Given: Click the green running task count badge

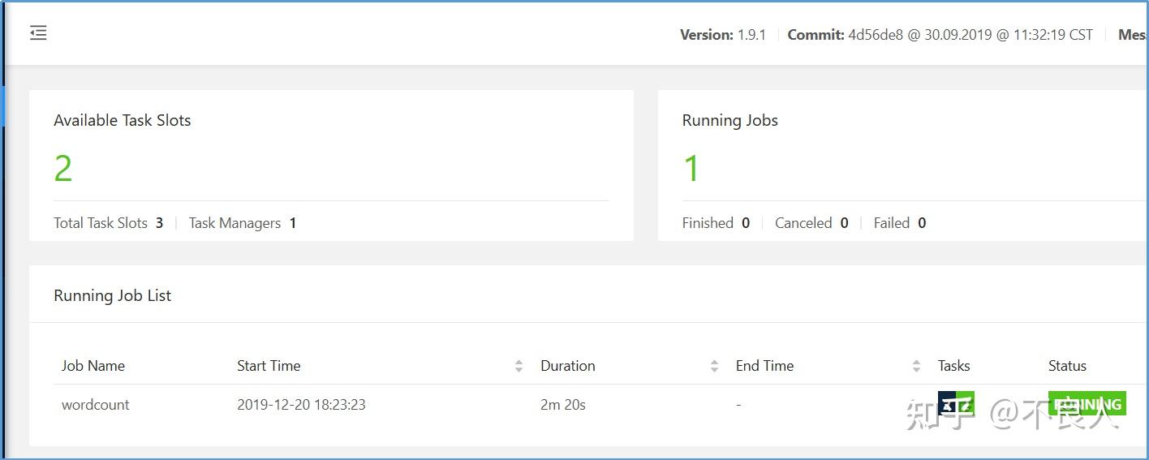Looking at the screenshot, I should tap(966, 403).
